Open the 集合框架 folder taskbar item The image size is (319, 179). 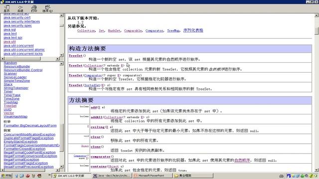coord(193,176)
